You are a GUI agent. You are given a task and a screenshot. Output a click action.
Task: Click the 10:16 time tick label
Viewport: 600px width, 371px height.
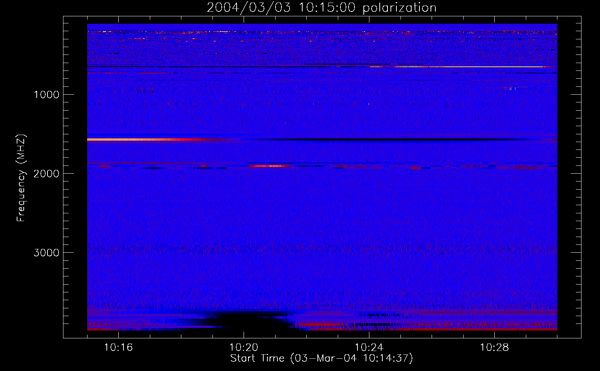coord(118,348)
